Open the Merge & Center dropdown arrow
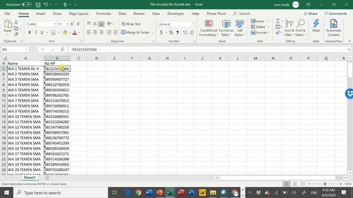Image resolution: width=353 pixels, height=198 pixels. (152, 32)
